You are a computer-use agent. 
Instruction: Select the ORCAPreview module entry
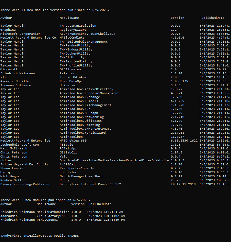pos(70,69)
